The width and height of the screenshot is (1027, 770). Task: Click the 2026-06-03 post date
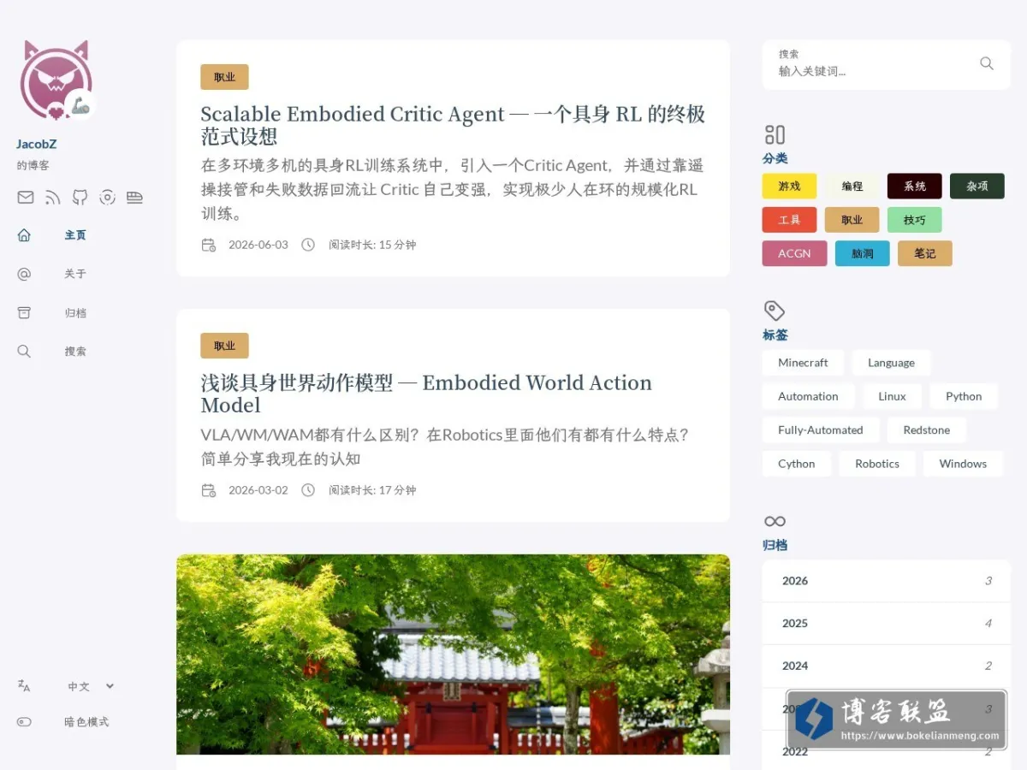pyautogui.click(x=258, y=245)
